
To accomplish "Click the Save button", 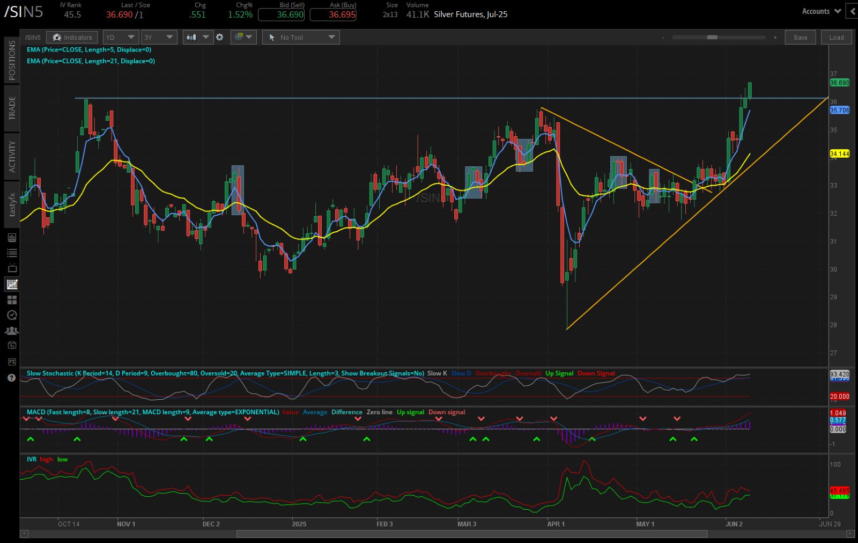I will [x=800, y=37].
